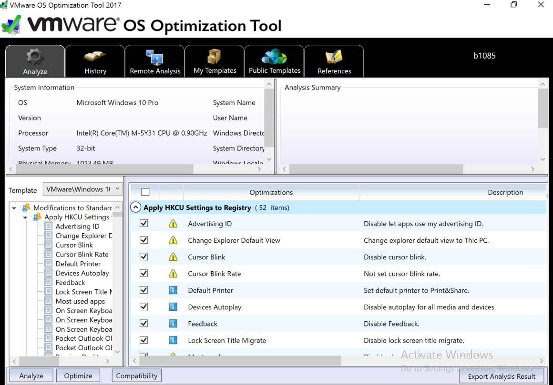Viewport: 553px width, 385px height.
Task: Click the Analyze gear icon tab
Action: point(35,57)
